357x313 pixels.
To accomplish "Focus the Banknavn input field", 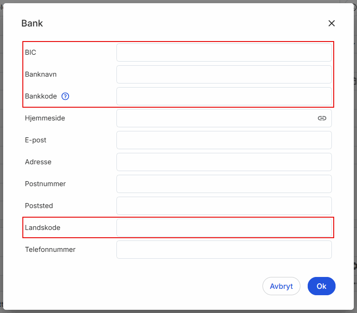I will [224, 74].
